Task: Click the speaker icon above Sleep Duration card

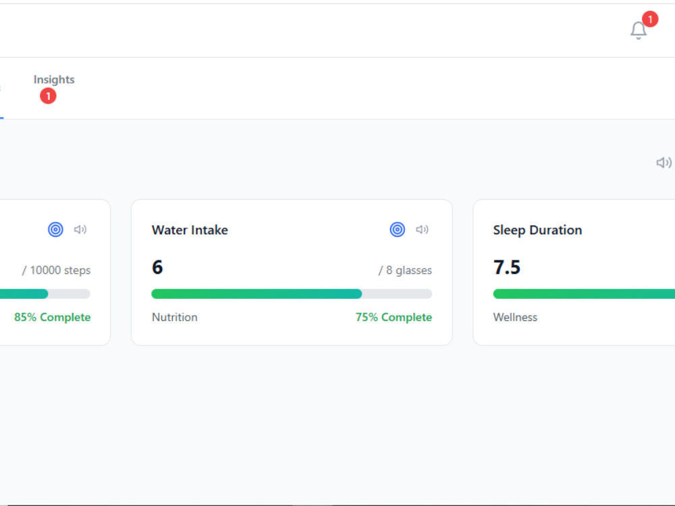Action: click(x=664, y=163)
